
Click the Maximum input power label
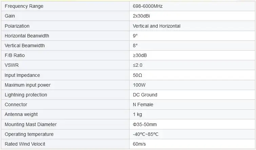27,85
